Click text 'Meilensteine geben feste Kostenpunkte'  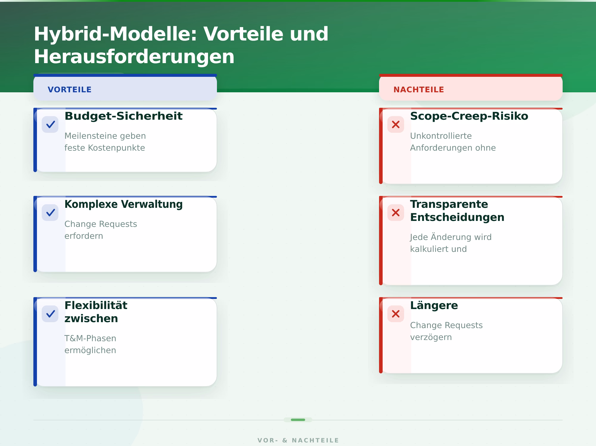[x=105, y=142]
